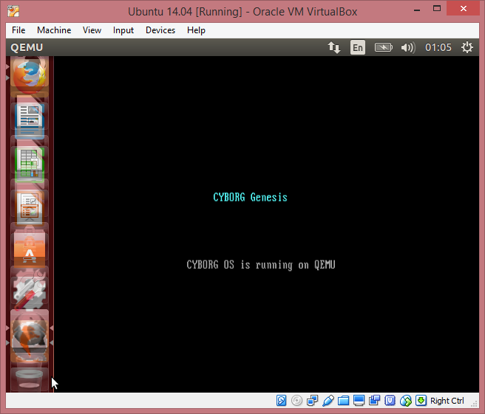Viewport: 485px width, 414px height.
Task: Maximize the VirtualBox window
Action: click(x=437, y=9)
